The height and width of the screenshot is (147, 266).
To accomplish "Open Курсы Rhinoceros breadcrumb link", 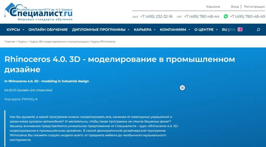I will pyautogui.click(x=103, y=42).
